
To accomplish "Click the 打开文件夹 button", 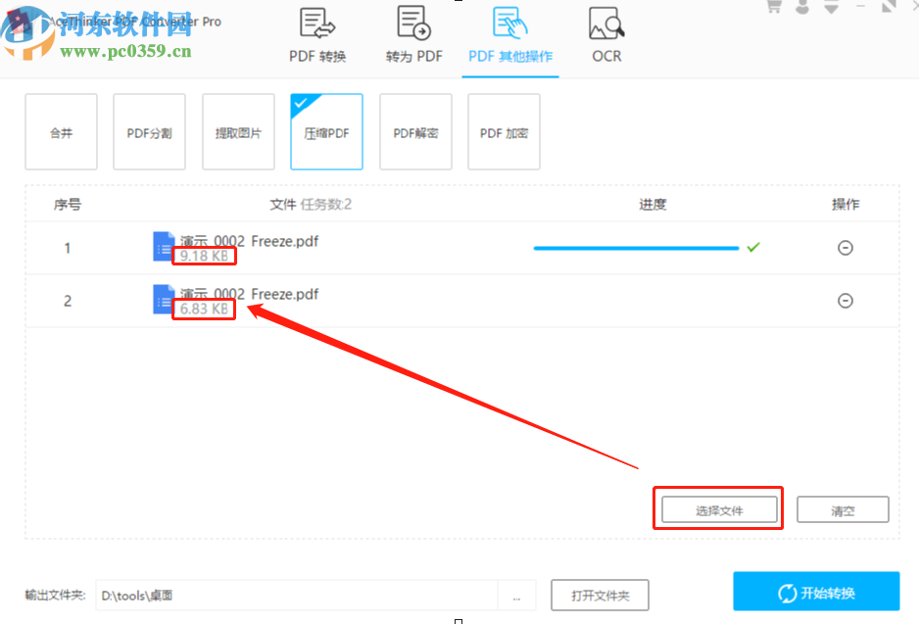I will pos(600,596).
